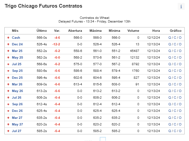189x141 pixels.
Task: Open the O options link for Sep 26
Action: click(180, 104)
